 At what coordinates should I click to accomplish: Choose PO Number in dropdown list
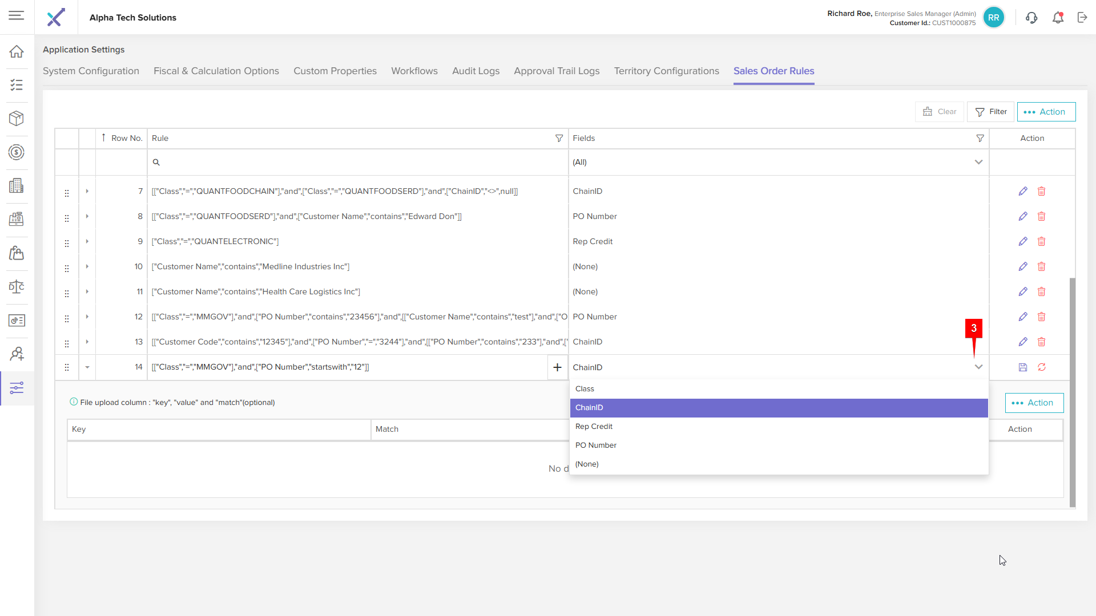pos(595,445)
